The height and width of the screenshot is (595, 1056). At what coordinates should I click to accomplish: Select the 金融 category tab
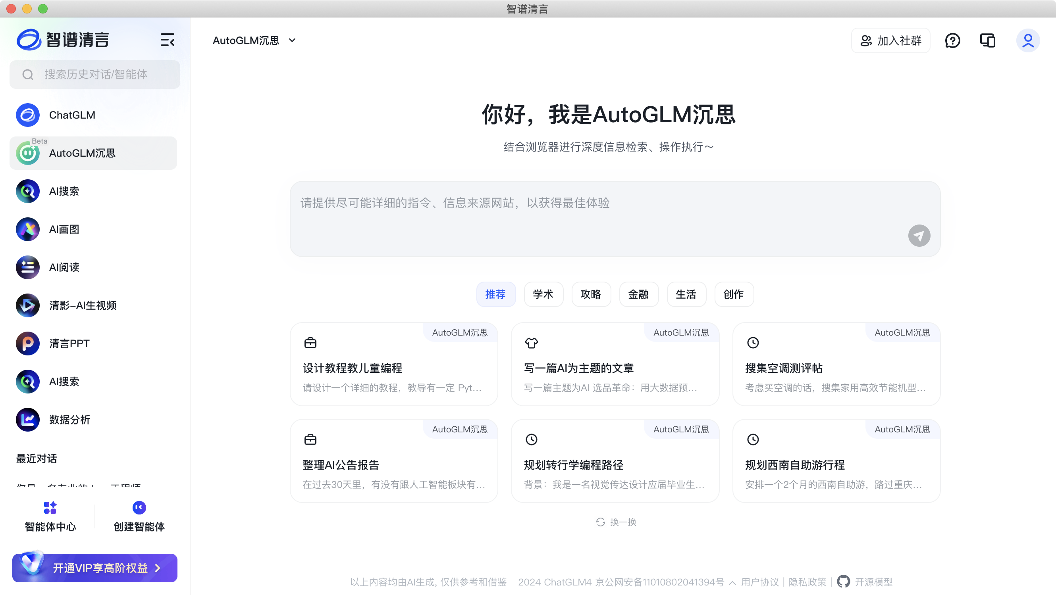pos(638,294)
